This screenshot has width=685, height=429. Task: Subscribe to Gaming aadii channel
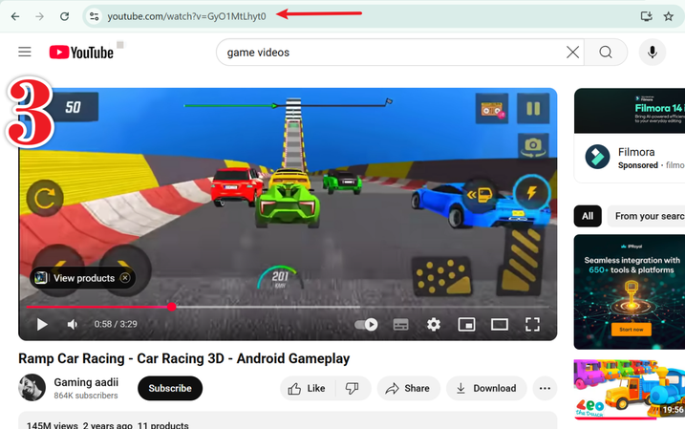pos(170,389)
